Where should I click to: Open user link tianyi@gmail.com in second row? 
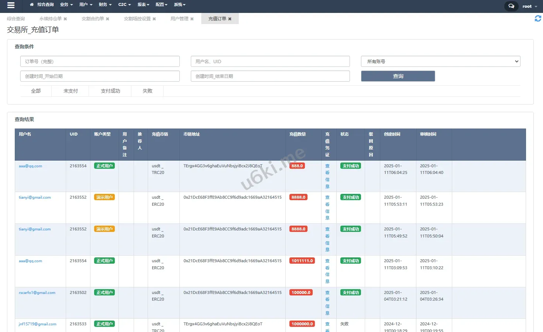[35, 198]
